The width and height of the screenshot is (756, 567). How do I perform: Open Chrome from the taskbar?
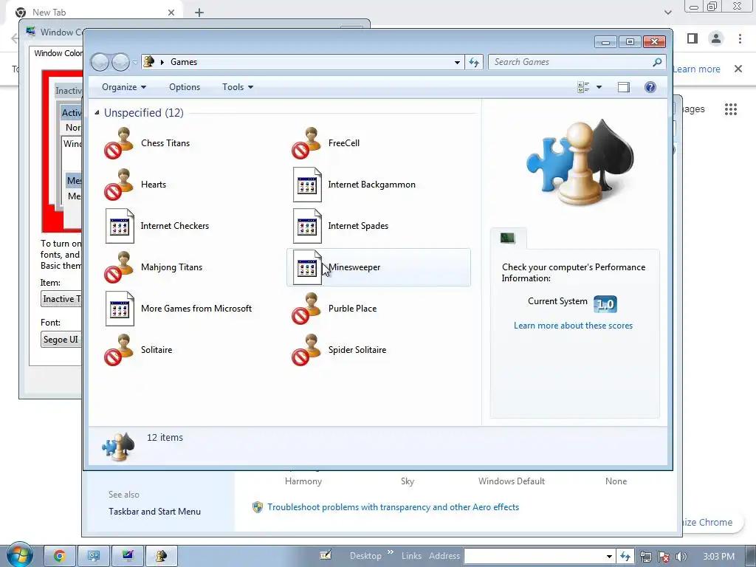click(60, 557)
